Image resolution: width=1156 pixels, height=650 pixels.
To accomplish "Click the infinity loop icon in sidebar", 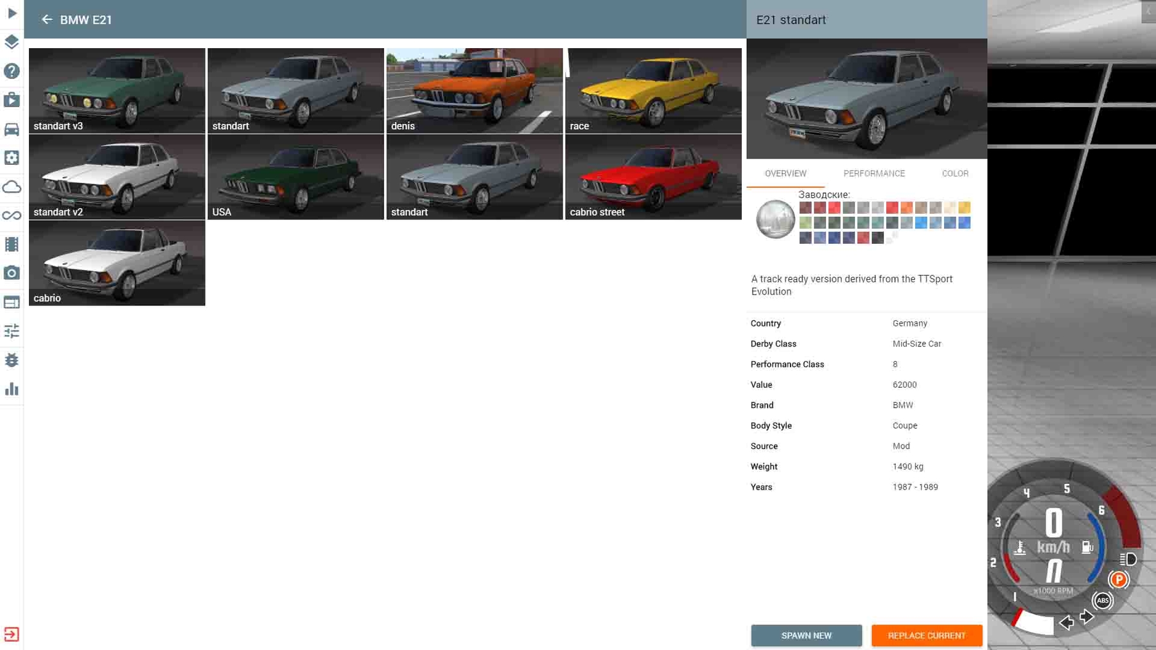I will (x=12, y=216).
